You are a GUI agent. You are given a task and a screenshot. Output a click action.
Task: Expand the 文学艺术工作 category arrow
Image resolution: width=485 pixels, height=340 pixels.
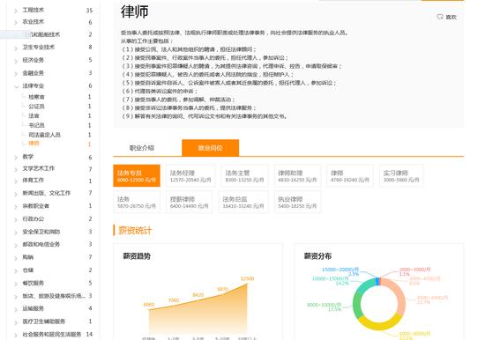coord(16,169)
